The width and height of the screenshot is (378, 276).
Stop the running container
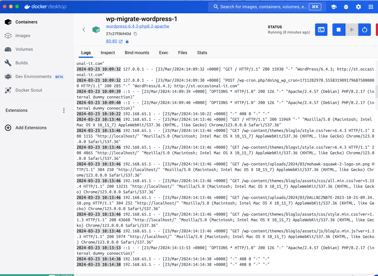(x=338, y=30)
